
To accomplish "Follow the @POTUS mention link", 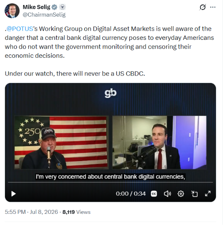I will (x=20, y=29).
